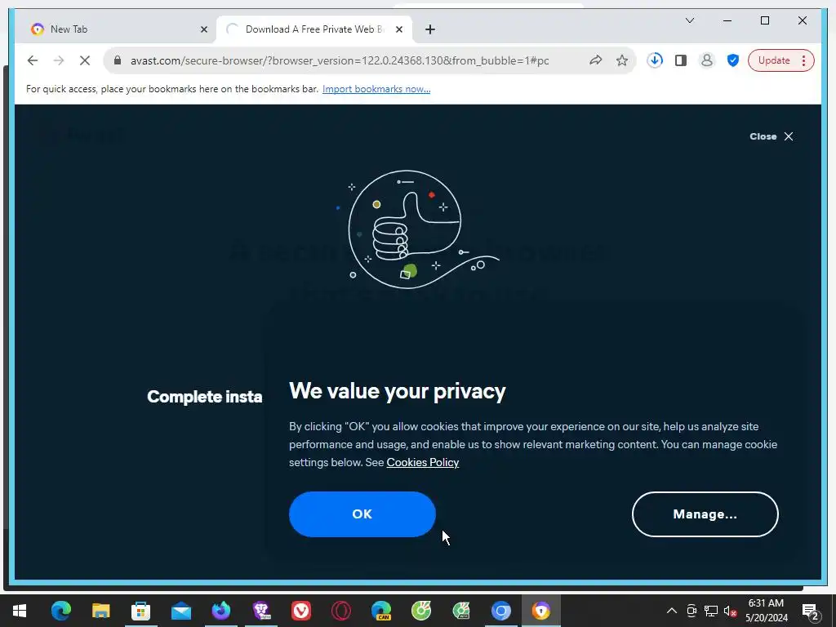
Task: Toggle the side panel icon
Action: point(680,60)
